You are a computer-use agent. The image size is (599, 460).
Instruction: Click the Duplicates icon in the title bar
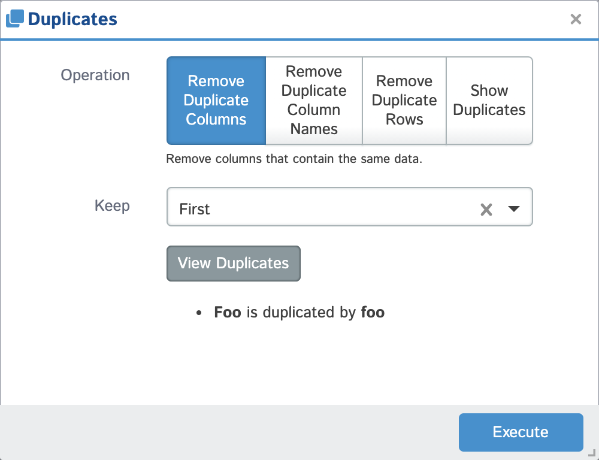coord(15,19)
